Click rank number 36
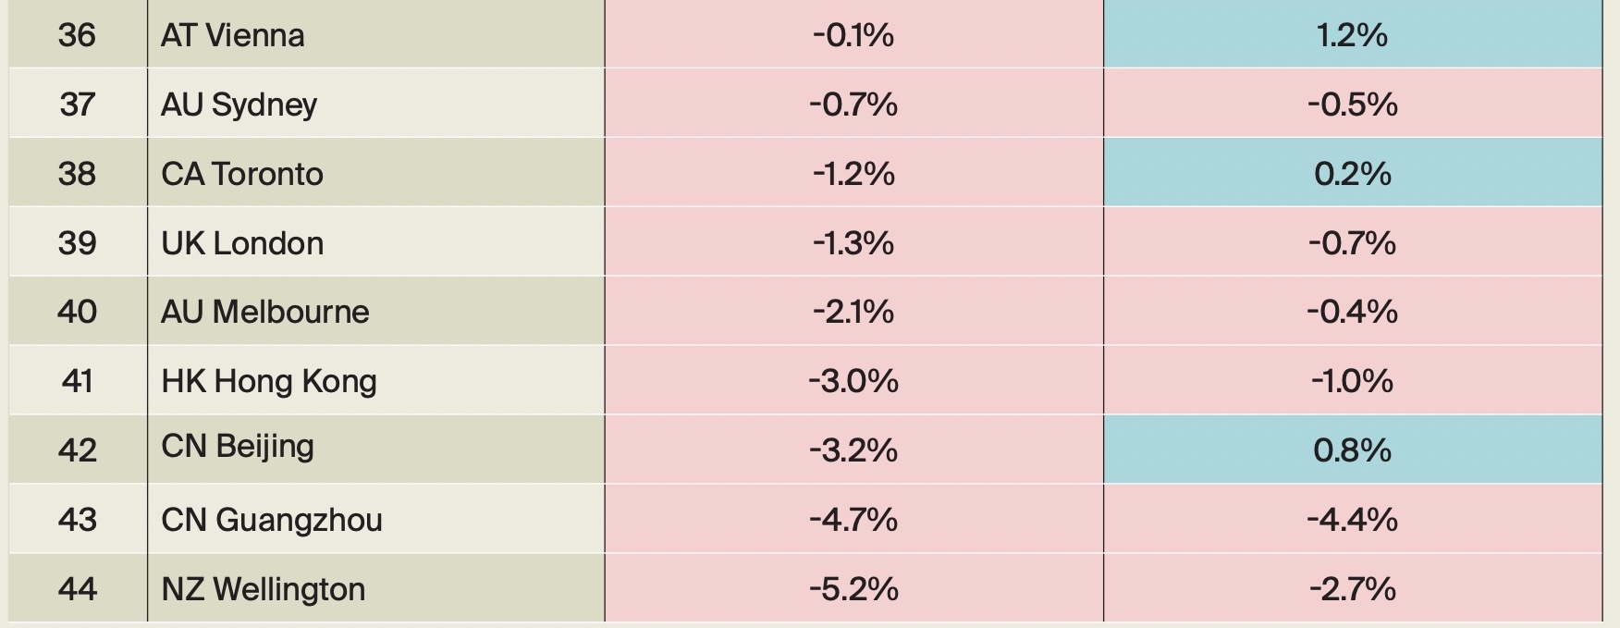Image resolution: width=1620 pixels, height=628 pixels. (77, 35)
